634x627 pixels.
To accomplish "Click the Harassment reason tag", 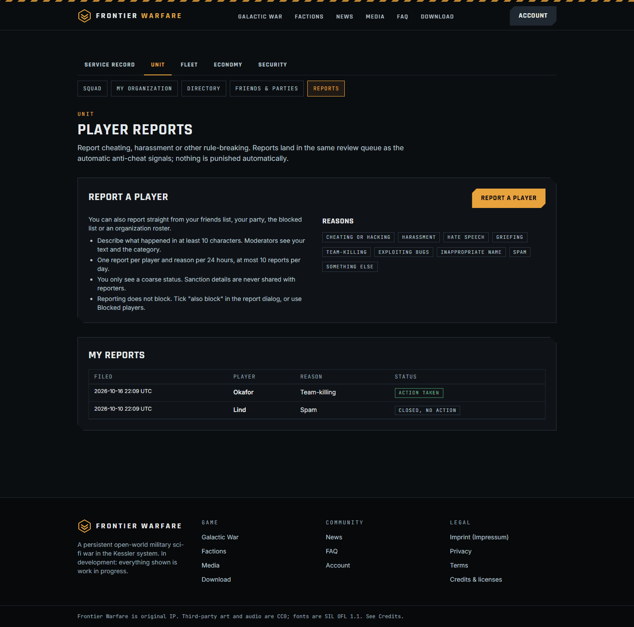I will coord(419,237).
